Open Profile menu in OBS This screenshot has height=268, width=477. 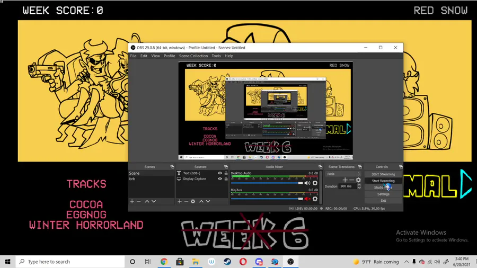point(170,56)
